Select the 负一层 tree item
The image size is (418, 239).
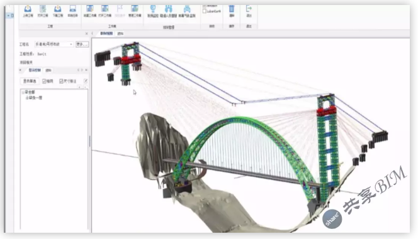(37, 98)
